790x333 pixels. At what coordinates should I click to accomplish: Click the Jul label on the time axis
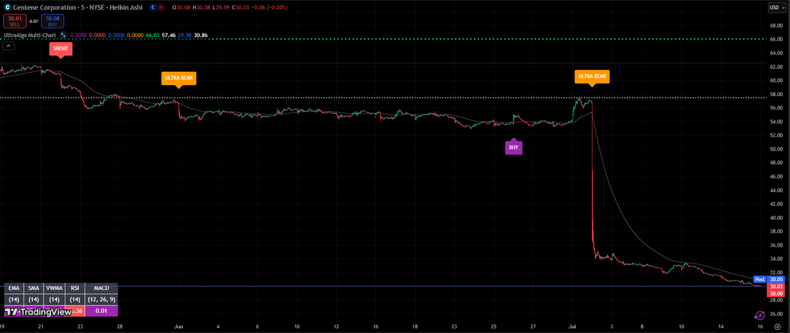571,326
